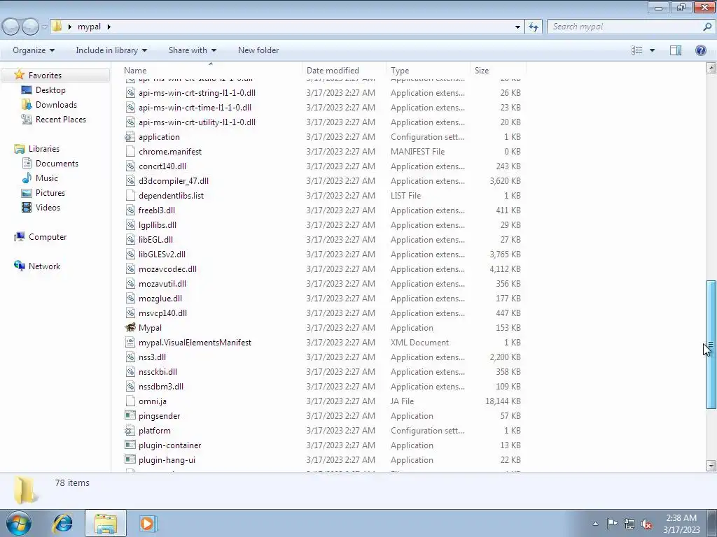Expand the arrow before mypal breadcrumb

tap(69, 27)
